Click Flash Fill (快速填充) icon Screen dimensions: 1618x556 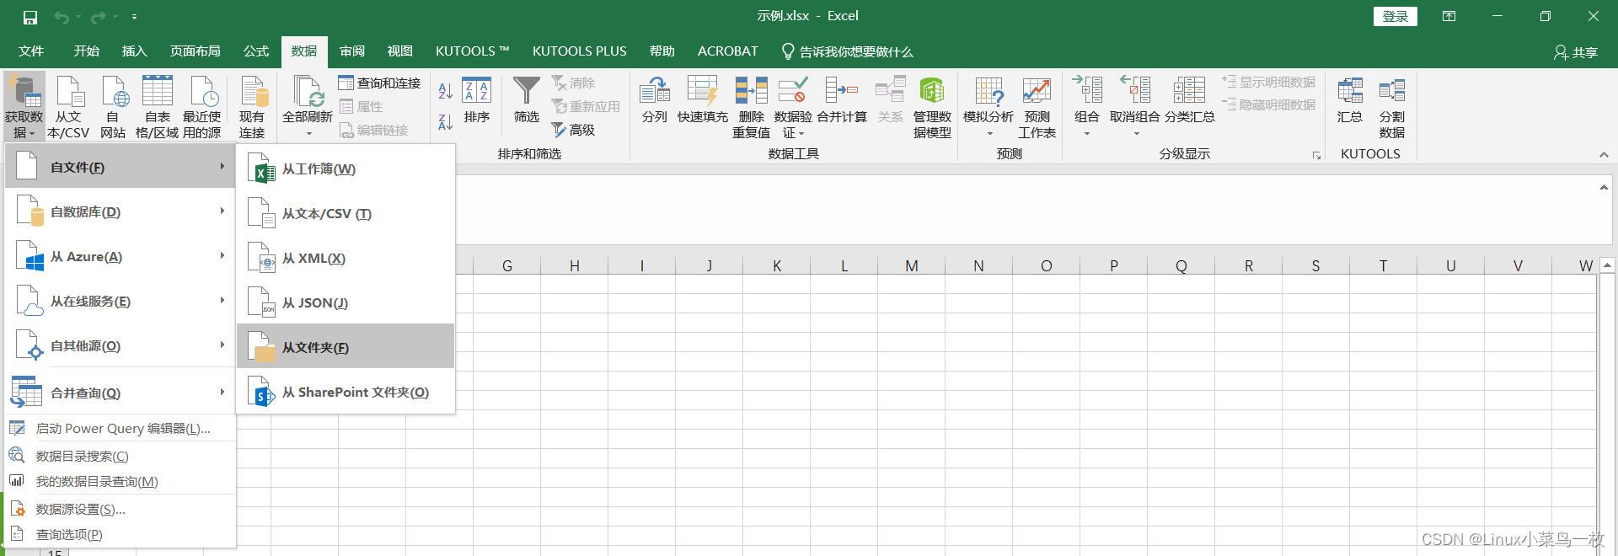pyautogui.click(x=703, y=100)
